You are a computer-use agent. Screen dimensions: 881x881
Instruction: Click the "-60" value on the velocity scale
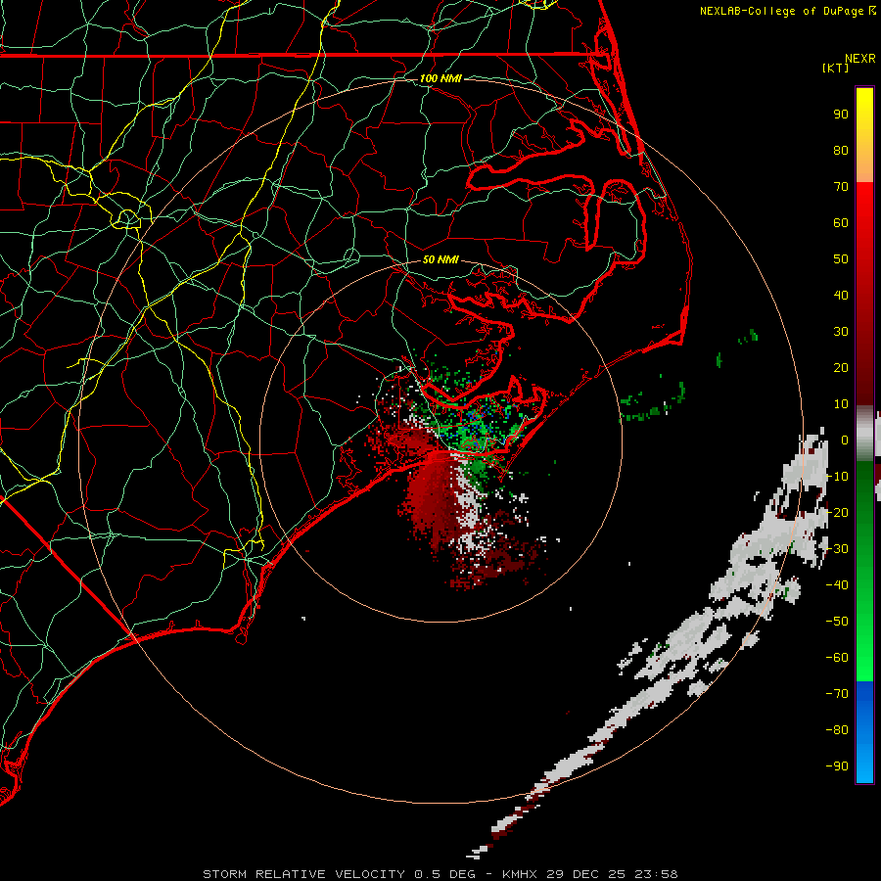(837, 658)
